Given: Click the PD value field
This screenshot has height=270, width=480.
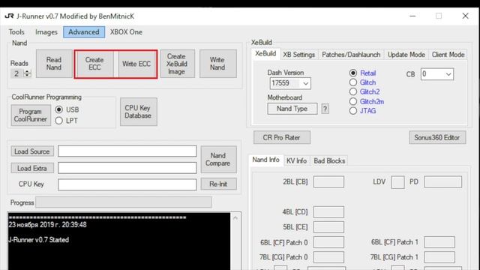Looking at the screenshot, I should (442, 181).
